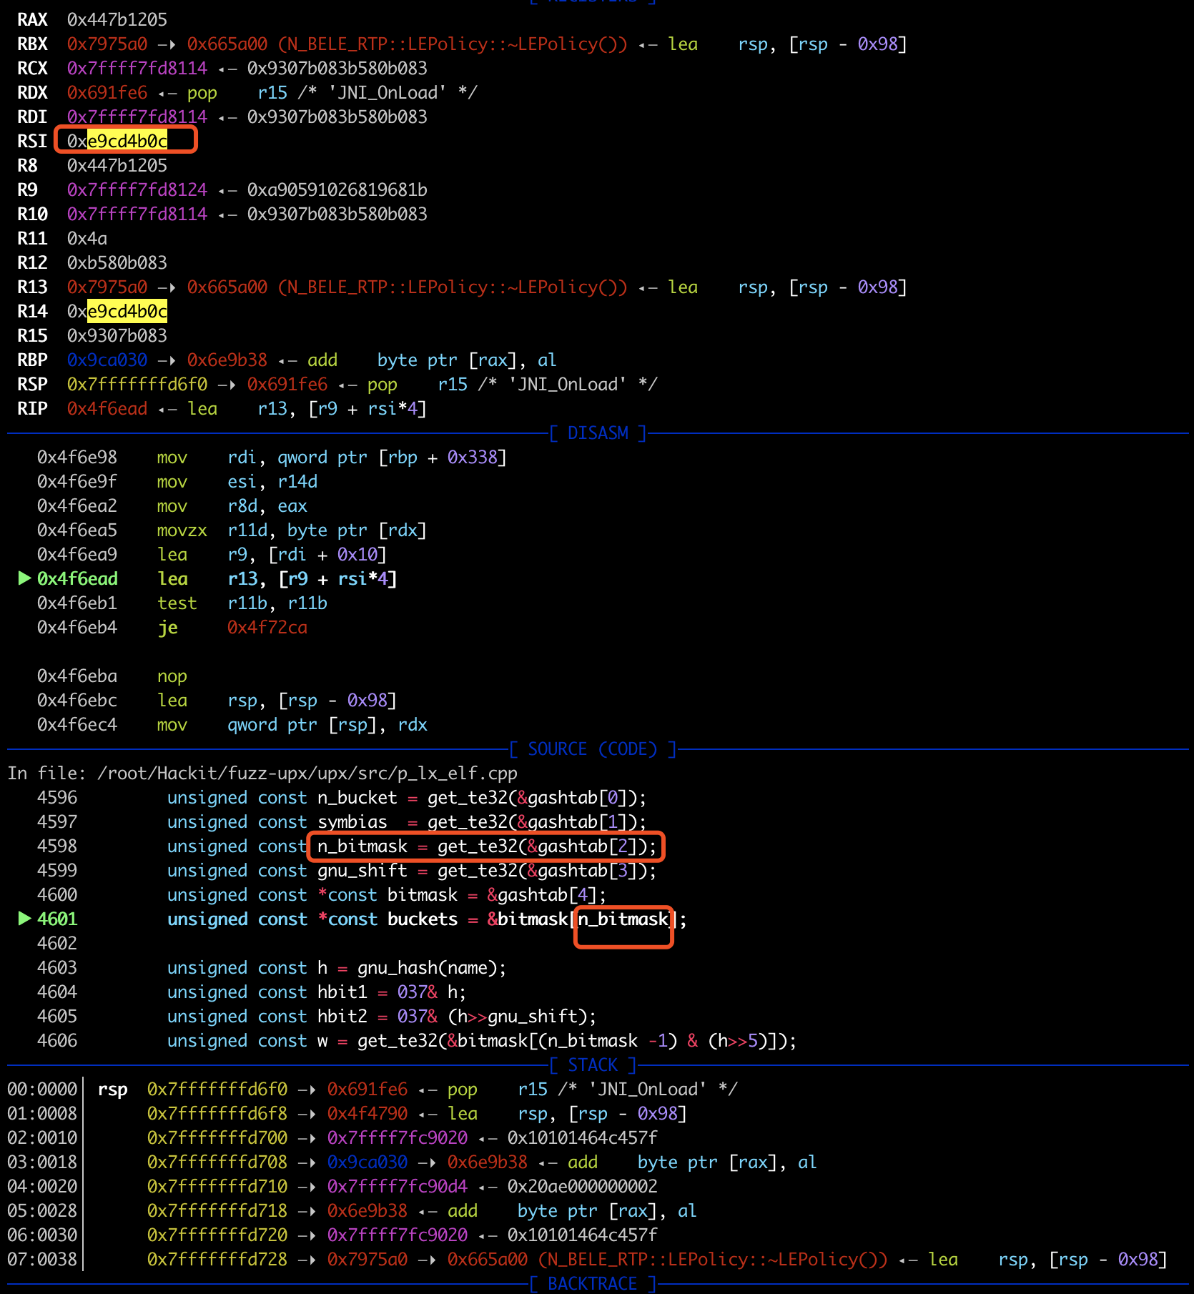Select R9 pointer 0x7ffff7fd8124

tap(137, 190)
